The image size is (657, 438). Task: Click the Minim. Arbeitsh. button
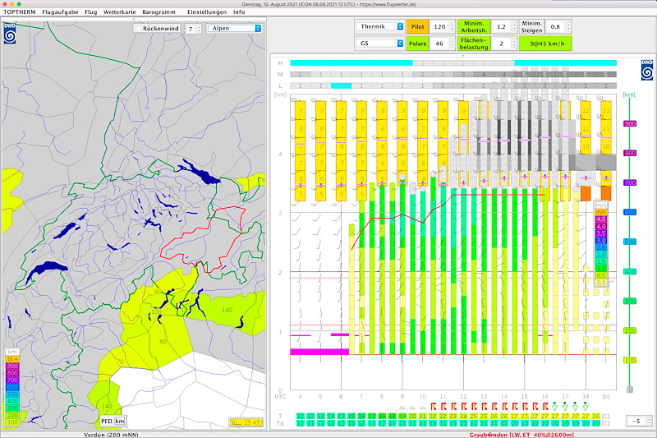(x=474, y=26)
